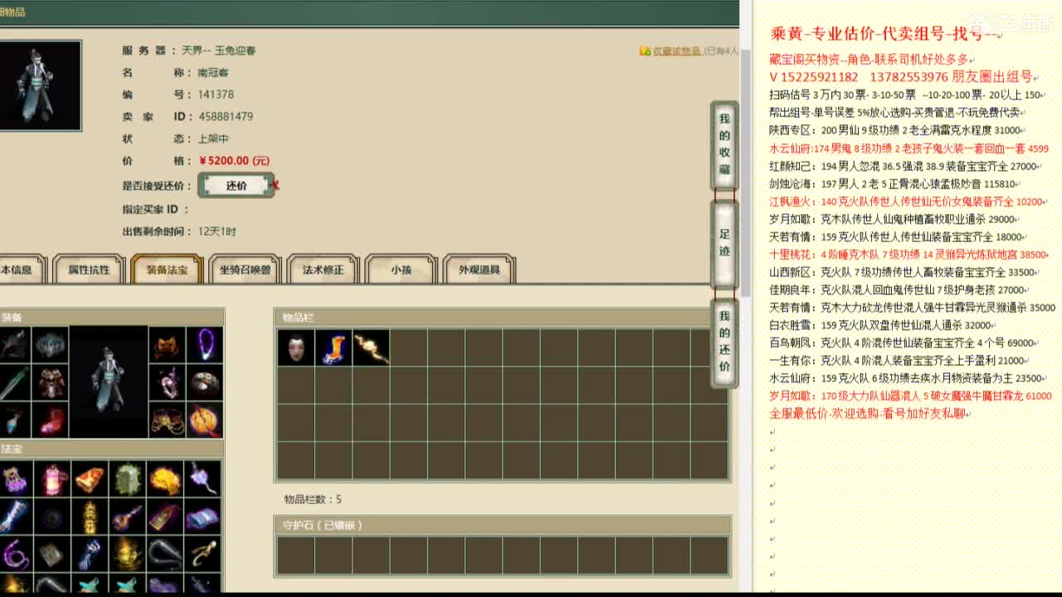Click the character portrait thumbnail at top
Screen dimensions: 1062x597
tap(40, 85)
